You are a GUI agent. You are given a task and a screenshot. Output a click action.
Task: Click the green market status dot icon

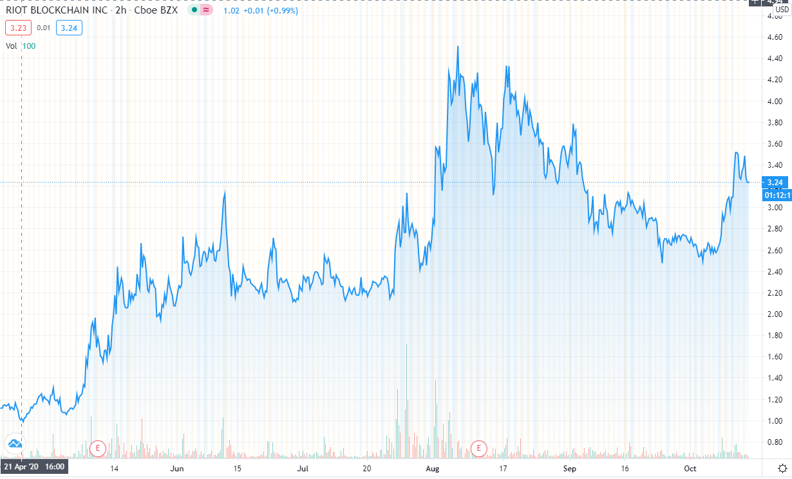coord(194,10)
